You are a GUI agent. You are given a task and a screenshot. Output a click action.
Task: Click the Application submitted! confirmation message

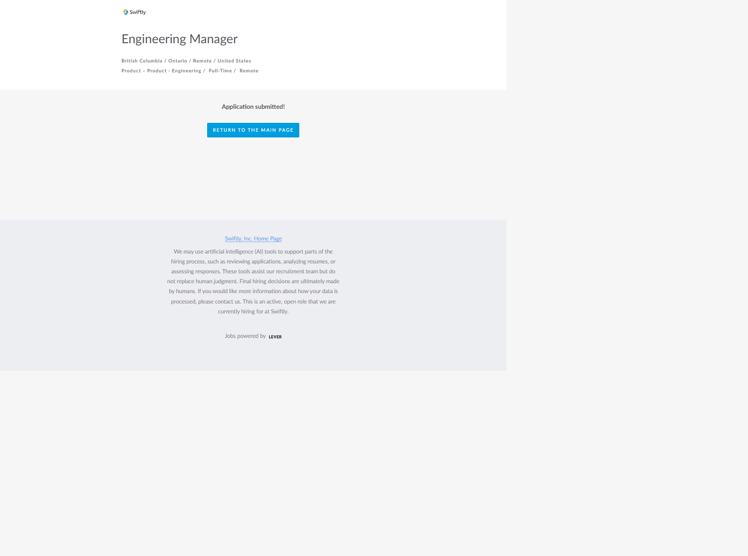point(253,107)
